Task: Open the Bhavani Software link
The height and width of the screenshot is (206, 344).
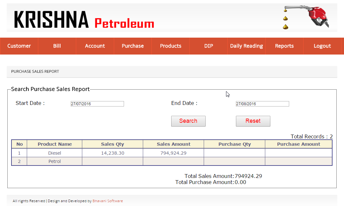Action: point(108,201)
